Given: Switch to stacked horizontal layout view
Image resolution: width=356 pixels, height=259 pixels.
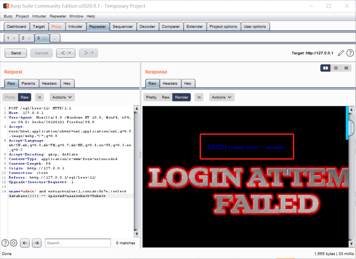Looking at the screenshot, I should pyautogui.click(x=336, y=68).
